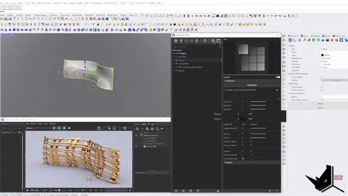Click the open-folder icon at Asset Editor bottom
Image resolution: width=348 pixels, height=196 pixels.
183,191
